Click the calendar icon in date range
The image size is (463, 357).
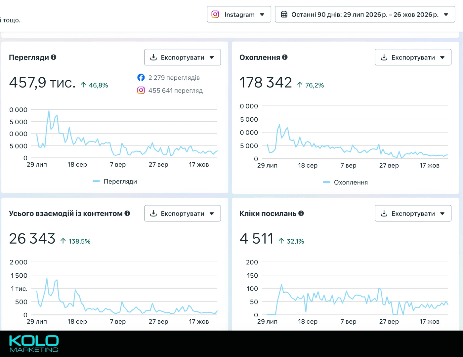point(284,14)
